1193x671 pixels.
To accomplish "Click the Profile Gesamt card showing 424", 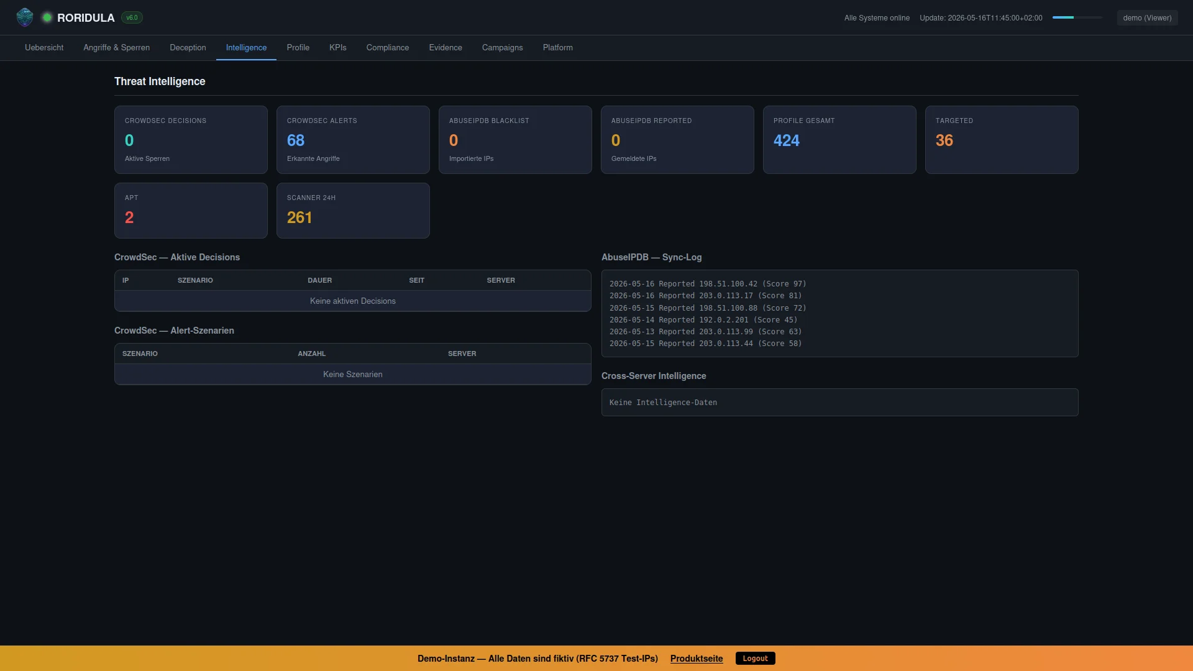I will [x=839, y=140].
